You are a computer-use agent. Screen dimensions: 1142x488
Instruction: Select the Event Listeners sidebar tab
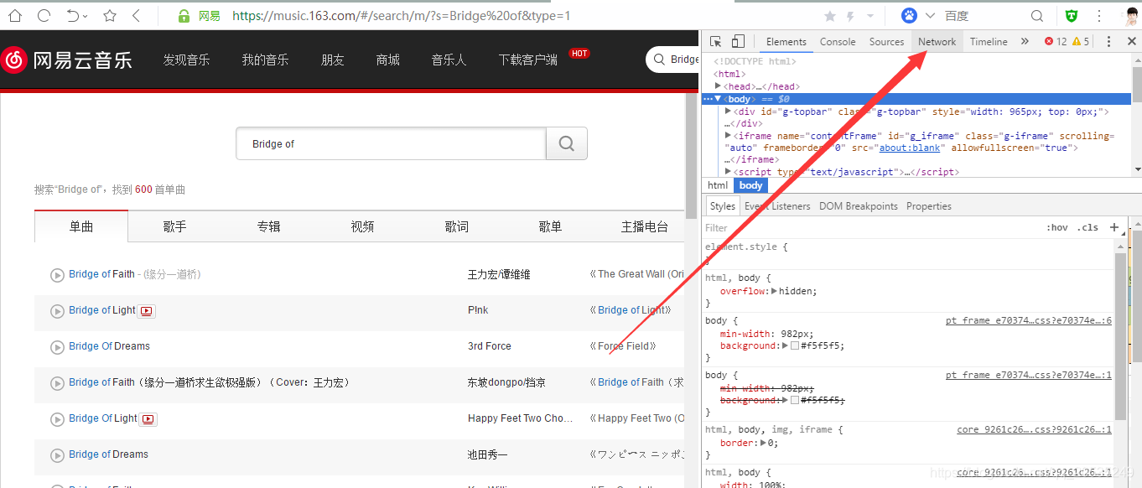777,206
